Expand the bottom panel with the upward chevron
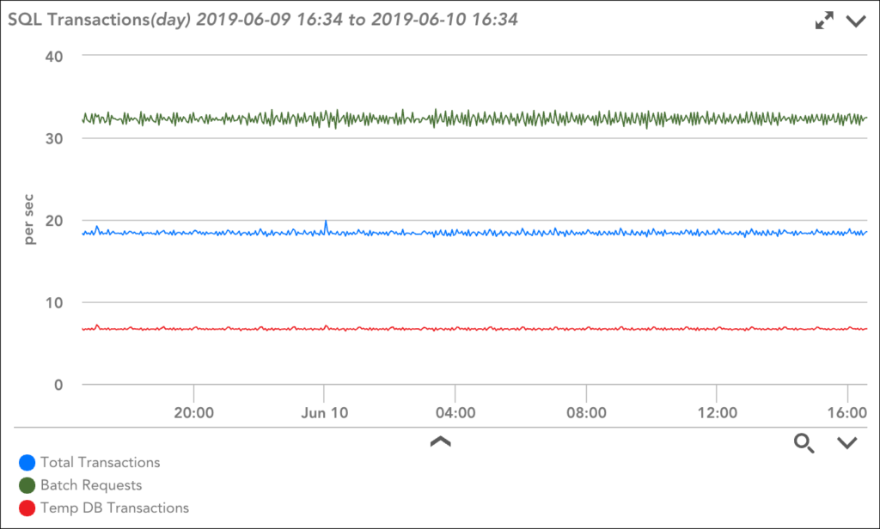 [441, 441]
